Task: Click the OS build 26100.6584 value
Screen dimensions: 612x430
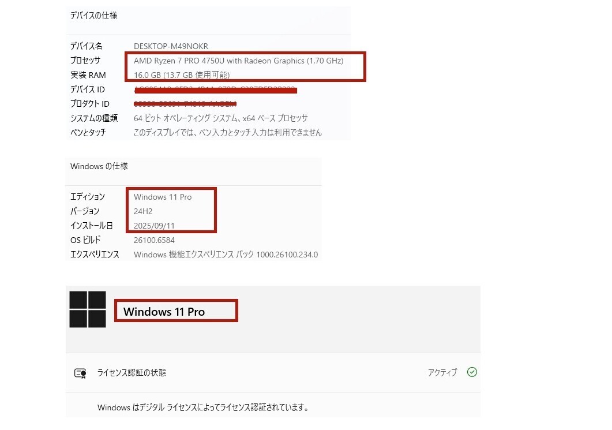Action: coord(154,240)
